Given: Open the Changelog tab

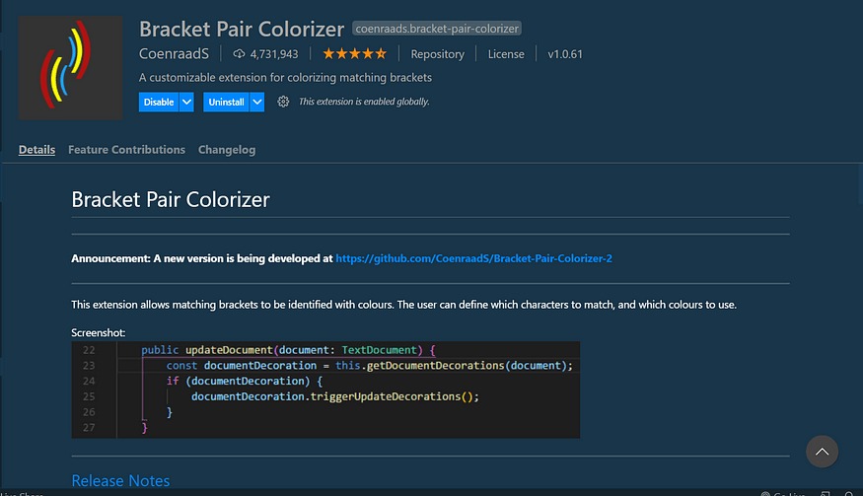Looking at the screenshot, I should tap(227, 150).
